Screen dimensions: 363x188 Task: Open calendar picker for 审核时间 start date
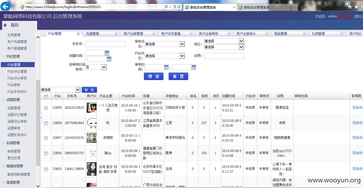[x=166, y=67]
